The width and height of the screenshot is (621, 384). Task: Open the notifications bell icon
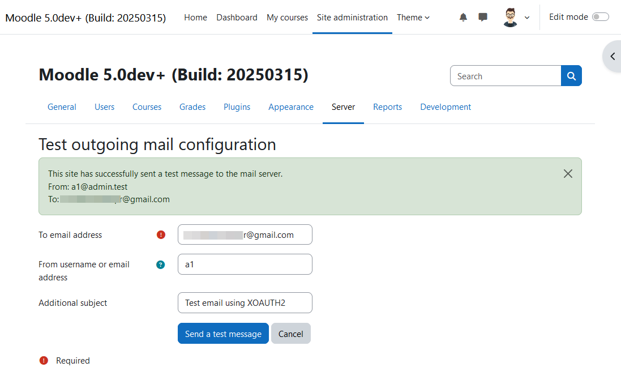click(463, 18)
